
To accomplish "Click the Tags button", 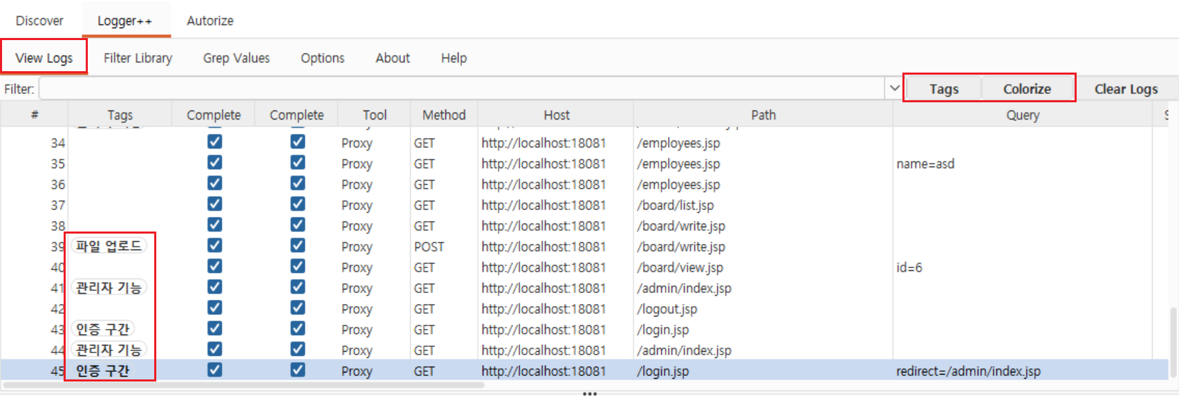I will [x=943, y=88].
